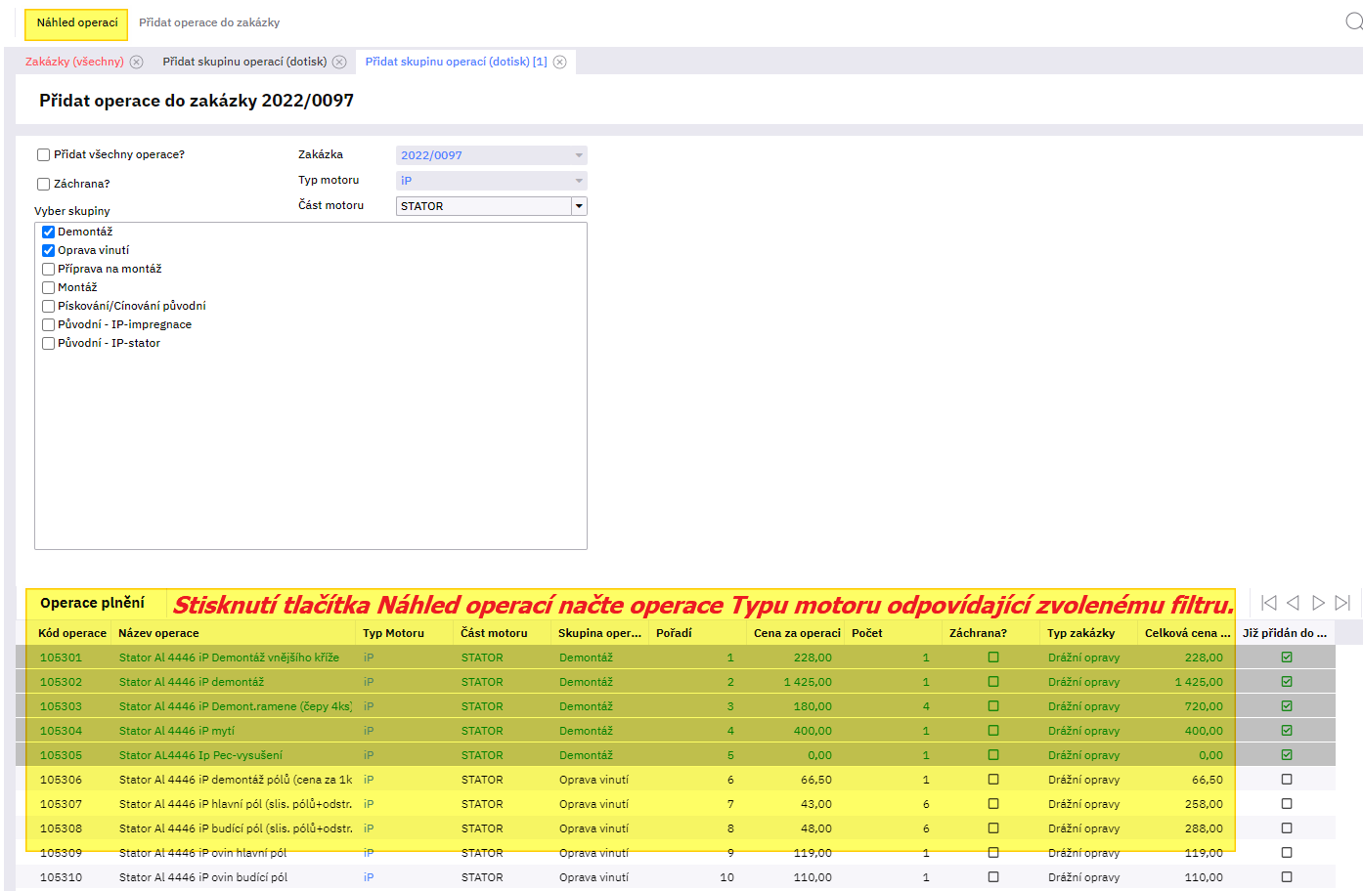Check the Montáž group checkbox
This screenshot has height=891, width=1363.
[48, 288]
